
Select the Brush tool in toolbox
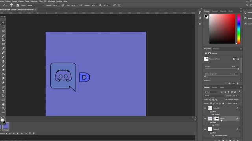pyautogui.click(x=3, y=57)
